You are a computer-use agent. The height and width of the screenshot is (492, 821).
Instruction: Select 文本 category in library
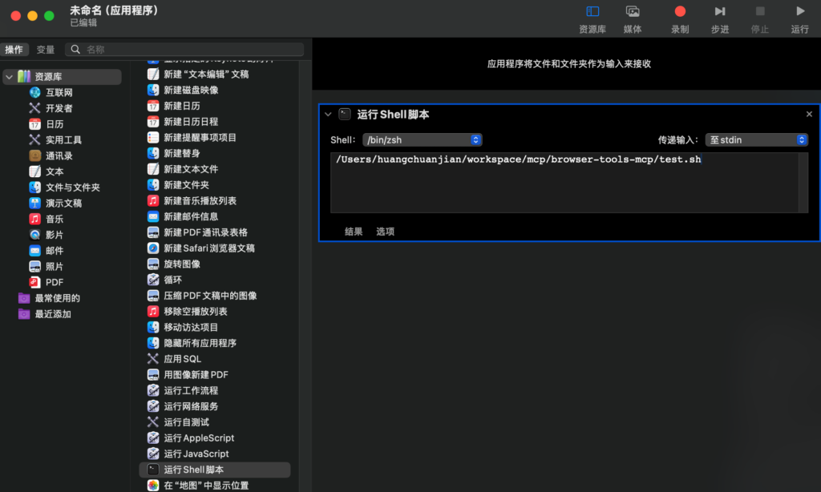55,171
